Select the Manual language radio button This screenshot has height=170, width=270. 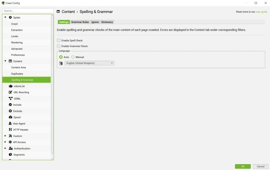[73, 57]
